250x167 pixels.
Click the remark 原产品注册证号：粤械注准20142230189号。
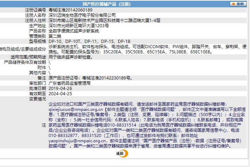(x=91, y=78)
